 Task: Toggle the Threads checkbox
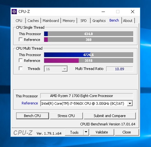(21, 68)
